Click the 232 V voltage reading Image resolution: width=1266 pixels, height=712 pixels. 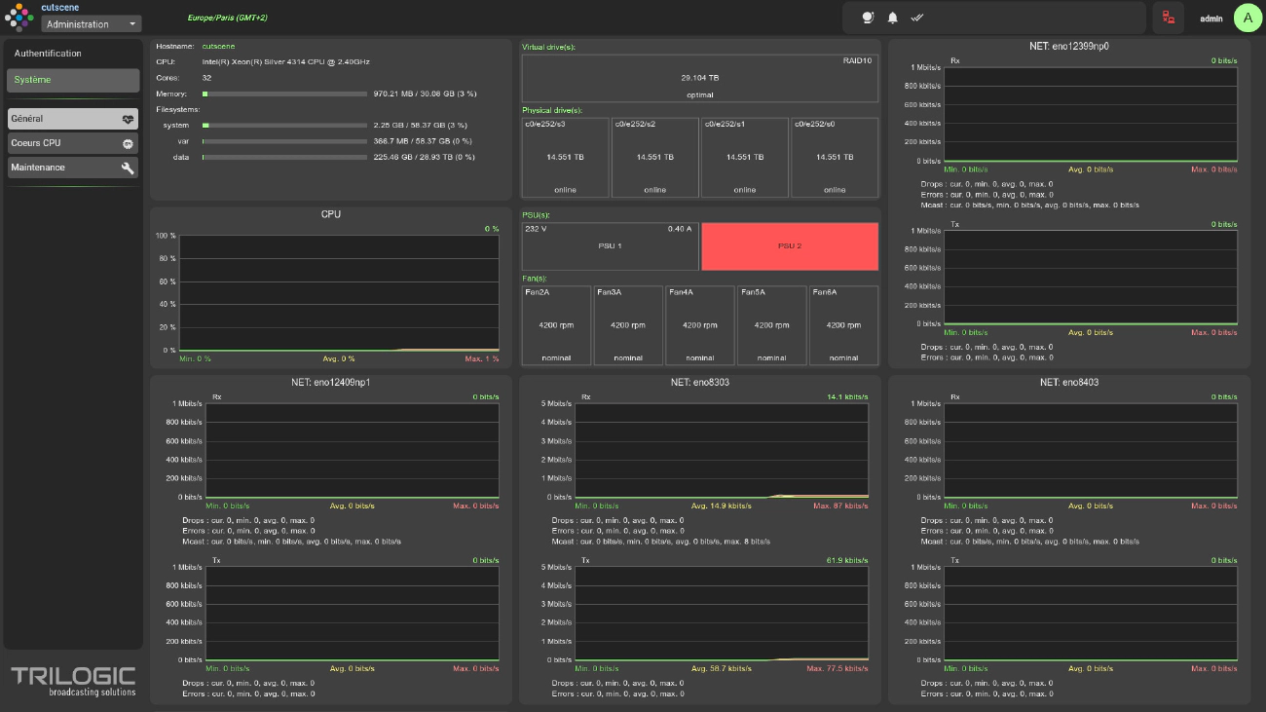[x=535, y=229]
